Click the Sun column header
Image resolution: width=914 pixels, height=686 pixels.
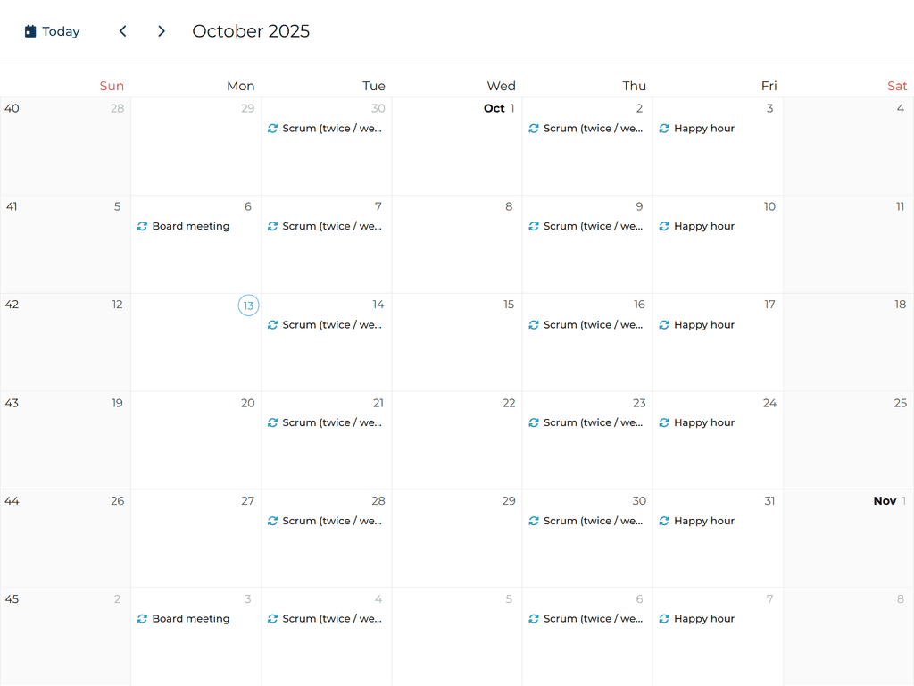pyautogui.click(x=112, y=86)
